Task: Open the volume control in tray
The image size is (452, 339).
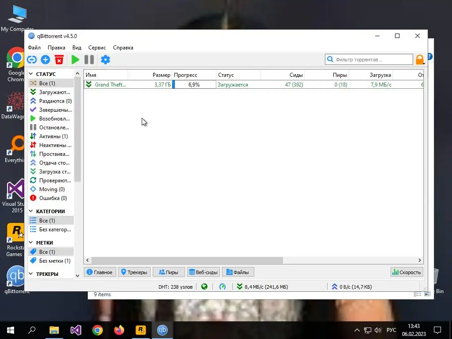Action: 378,330
